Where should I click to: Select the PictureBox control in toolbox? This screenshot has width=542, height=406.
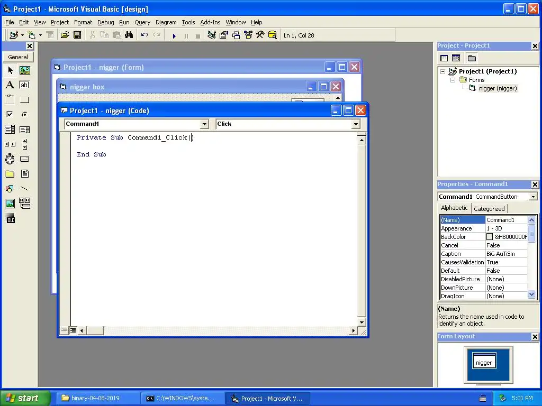point(24,70)
